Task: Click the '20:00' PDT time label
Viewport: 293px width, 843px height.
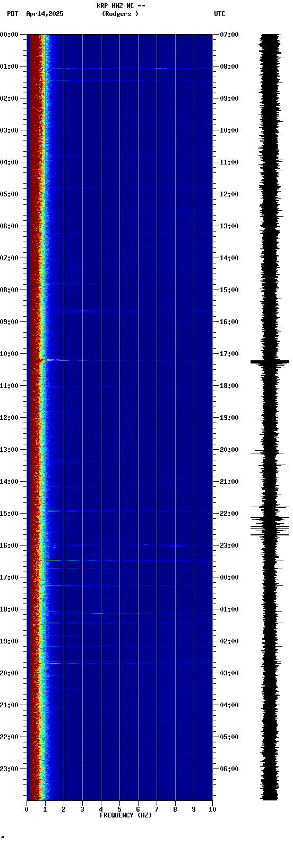Action: (x=9, y=673)
